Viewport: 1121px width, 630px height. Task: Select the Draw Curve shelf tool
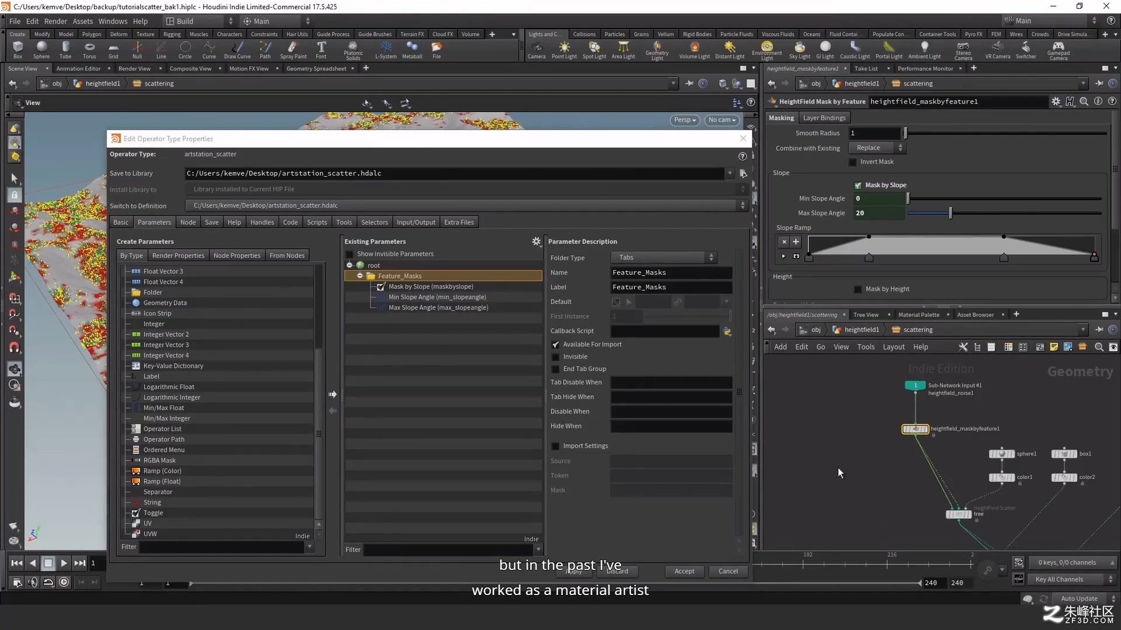[x=237, y=50]
